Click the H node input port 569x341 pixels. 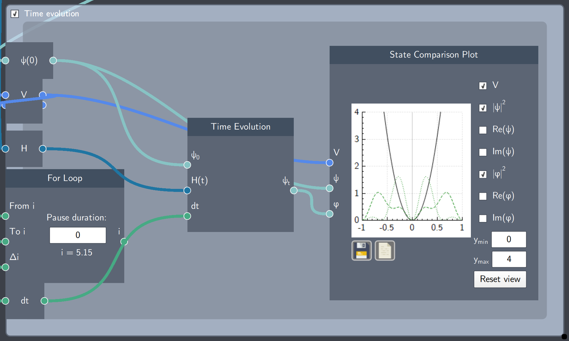[5, 148]
